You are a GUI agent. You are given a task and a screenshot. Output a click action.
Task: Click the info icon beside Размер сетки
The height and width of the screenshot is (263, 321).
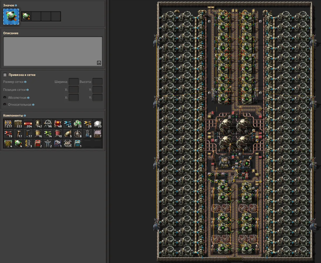[x=25, y=82]
